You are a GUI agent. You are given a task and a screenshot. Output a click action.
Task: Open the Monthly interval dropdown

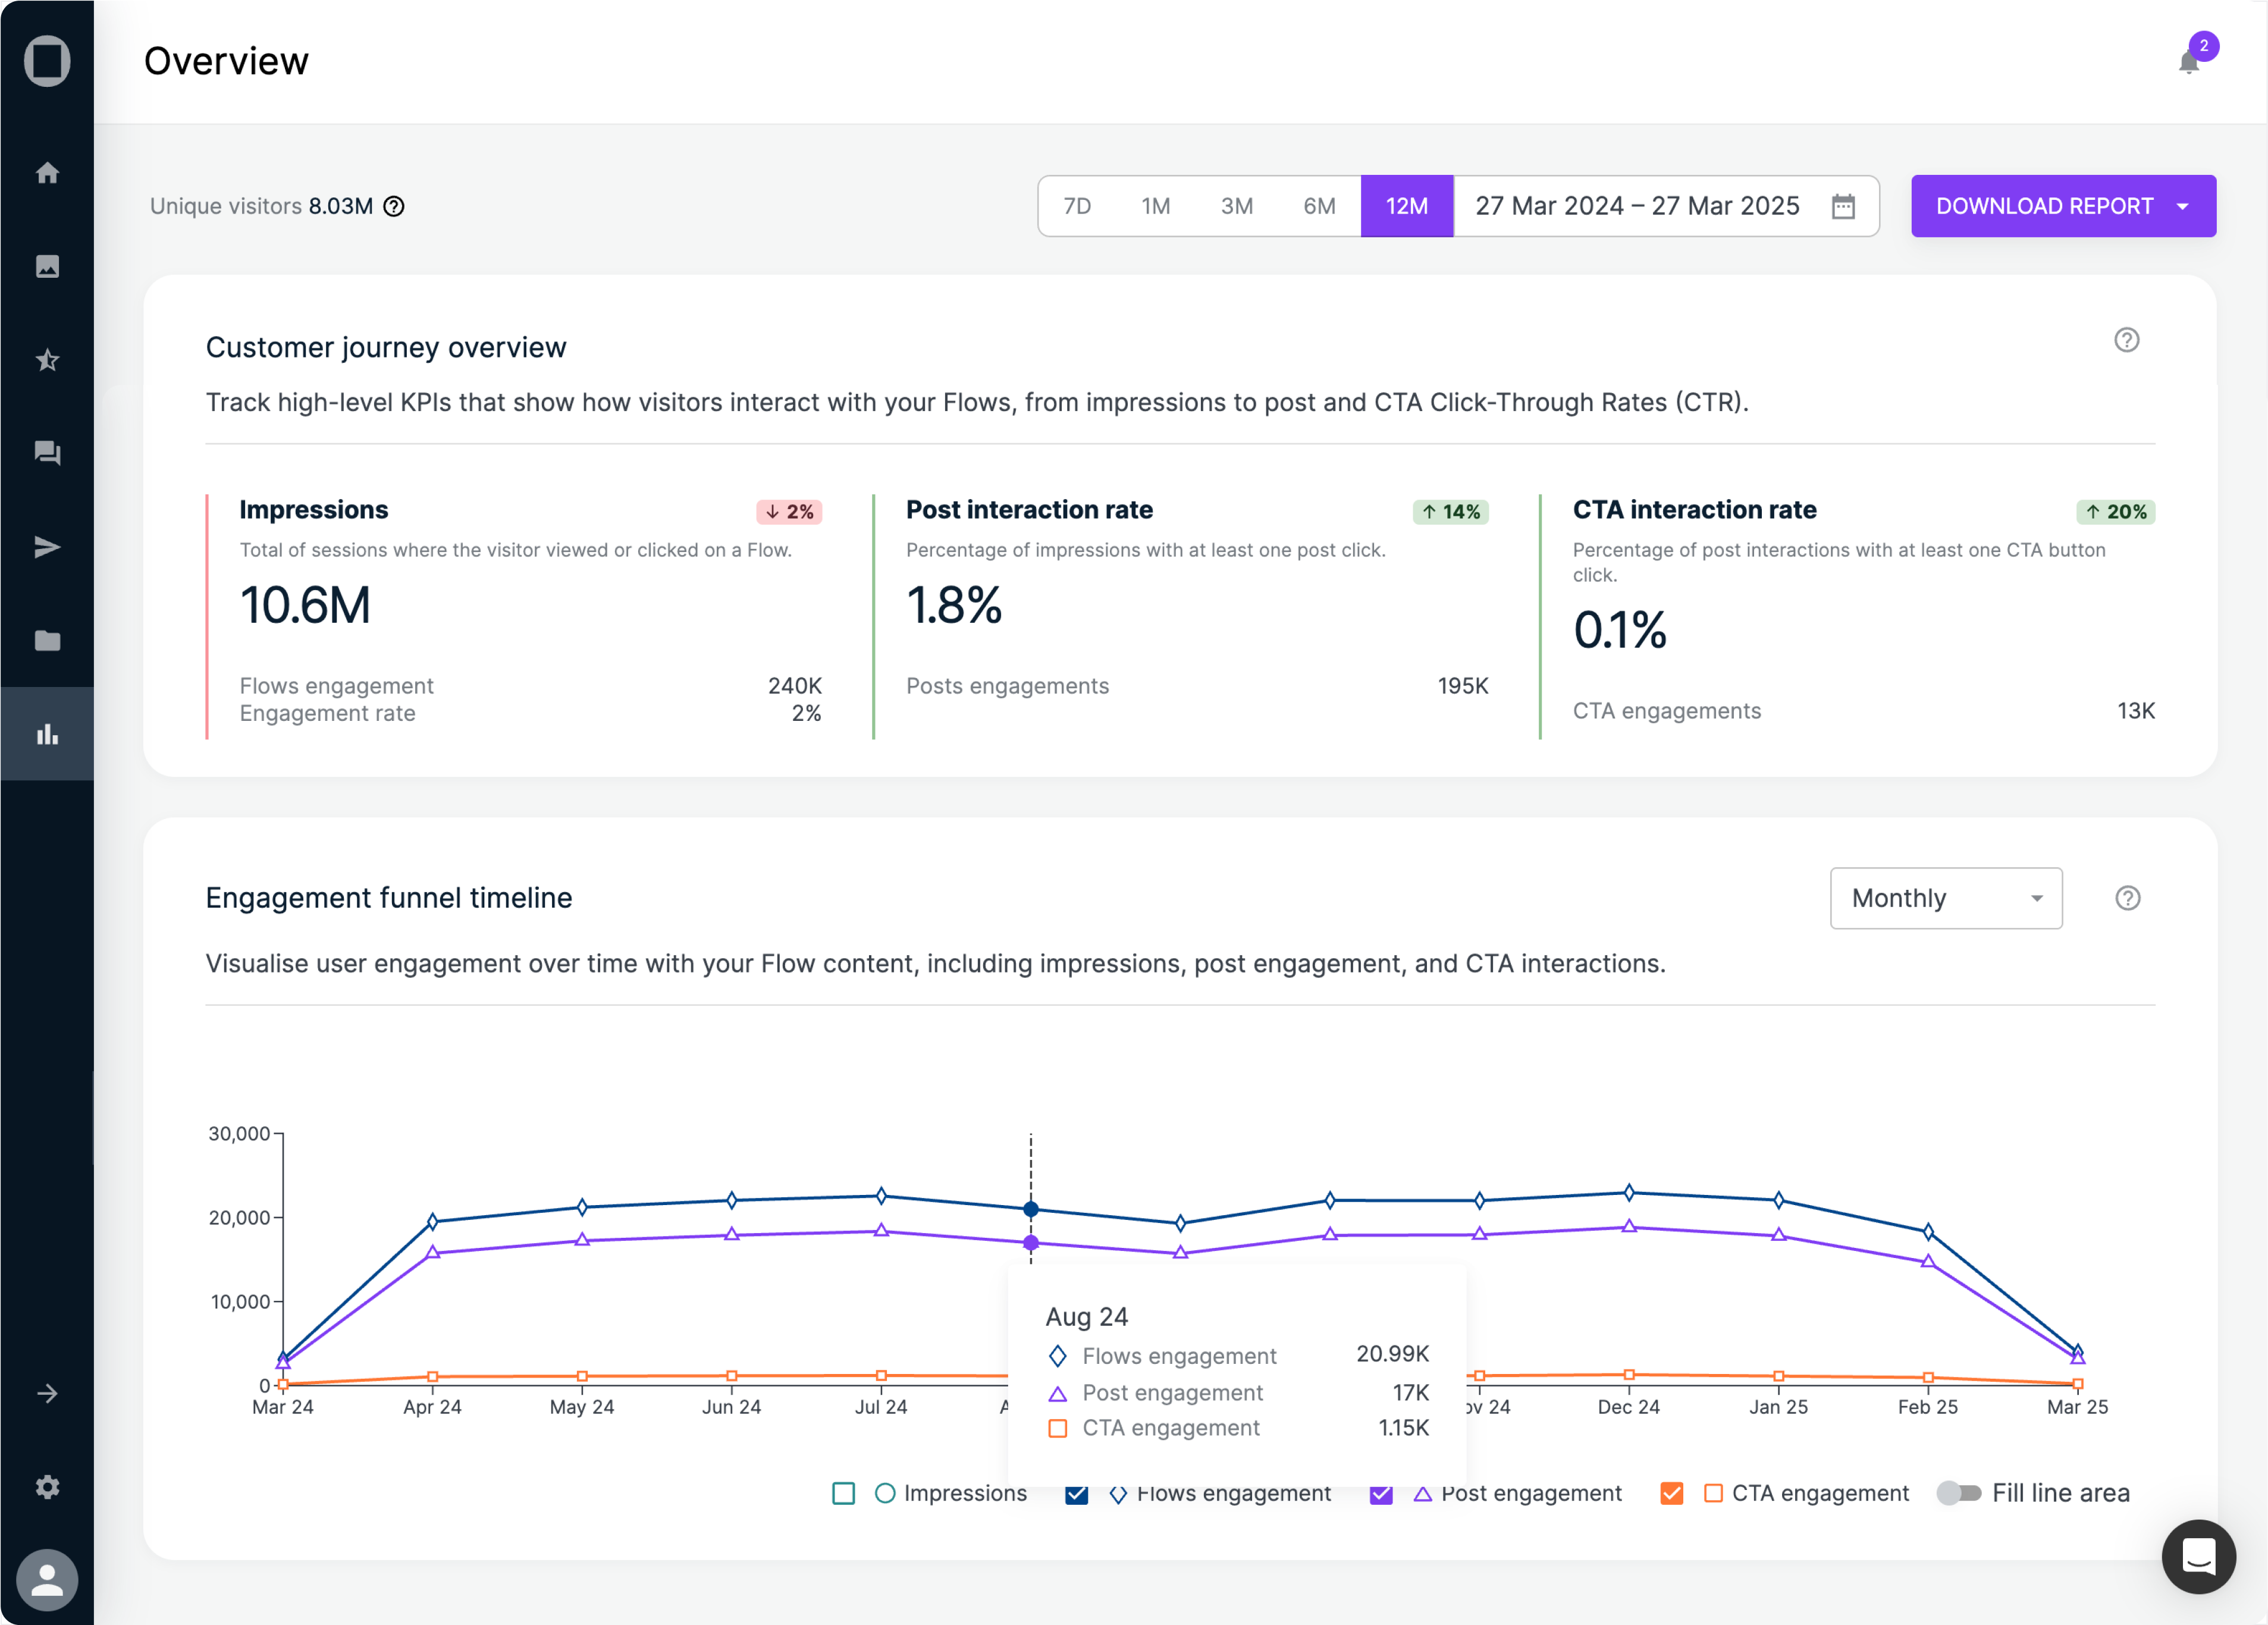1945,898
